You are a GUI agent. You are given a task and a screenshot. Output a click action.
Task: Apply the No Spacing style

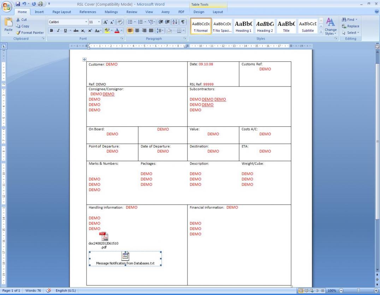(x=222, y=26)
